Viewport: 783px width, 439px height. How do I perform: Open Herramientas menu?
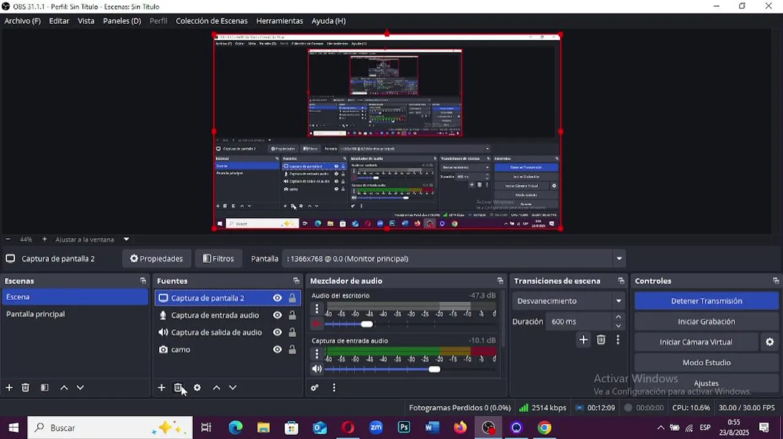279,21
